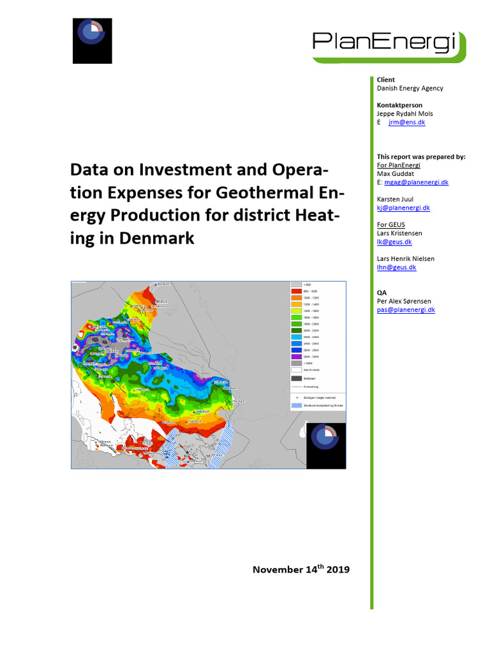This screenshot has width=490, height=653.
Task: Click the name 'Lars Kristensen'
Action: pyautogui.click(x=399, y=233)
